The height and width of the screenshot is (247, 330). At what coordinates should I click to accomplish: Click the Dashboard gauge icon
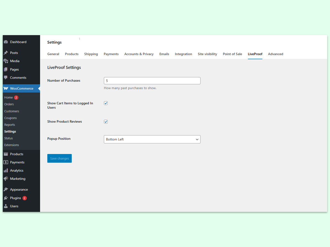pyautogui.click(x=6, y=42)
